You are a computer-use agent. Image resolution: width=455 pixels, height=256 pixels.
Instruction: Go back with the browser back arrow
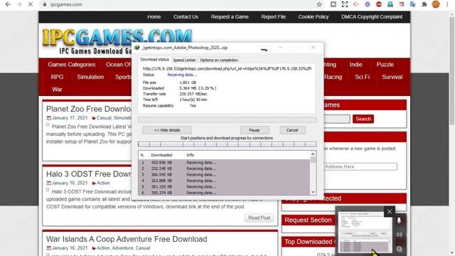8,4
